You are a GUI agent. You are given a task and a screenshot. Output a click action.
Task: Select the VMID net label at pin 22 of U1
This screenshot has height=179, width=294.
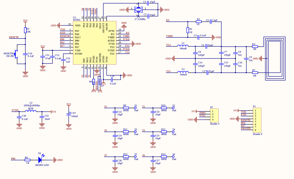[126, 36]
